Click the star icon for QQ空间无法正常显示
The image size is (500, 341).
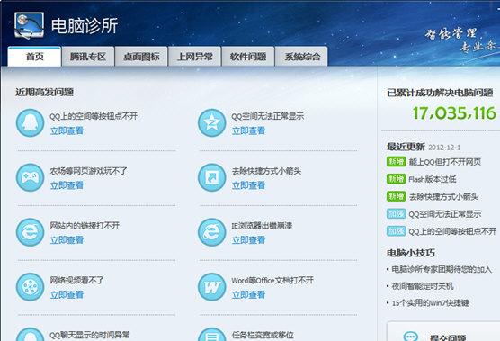211,122
